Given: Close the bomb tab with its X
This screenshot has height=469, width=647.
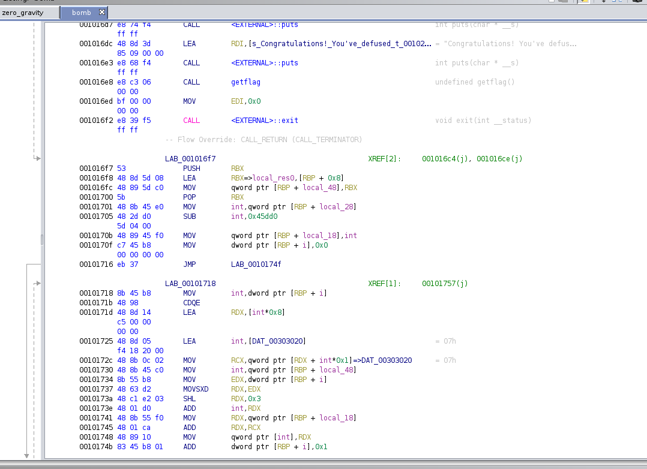Looking at the screenshot, I should 102,13.
